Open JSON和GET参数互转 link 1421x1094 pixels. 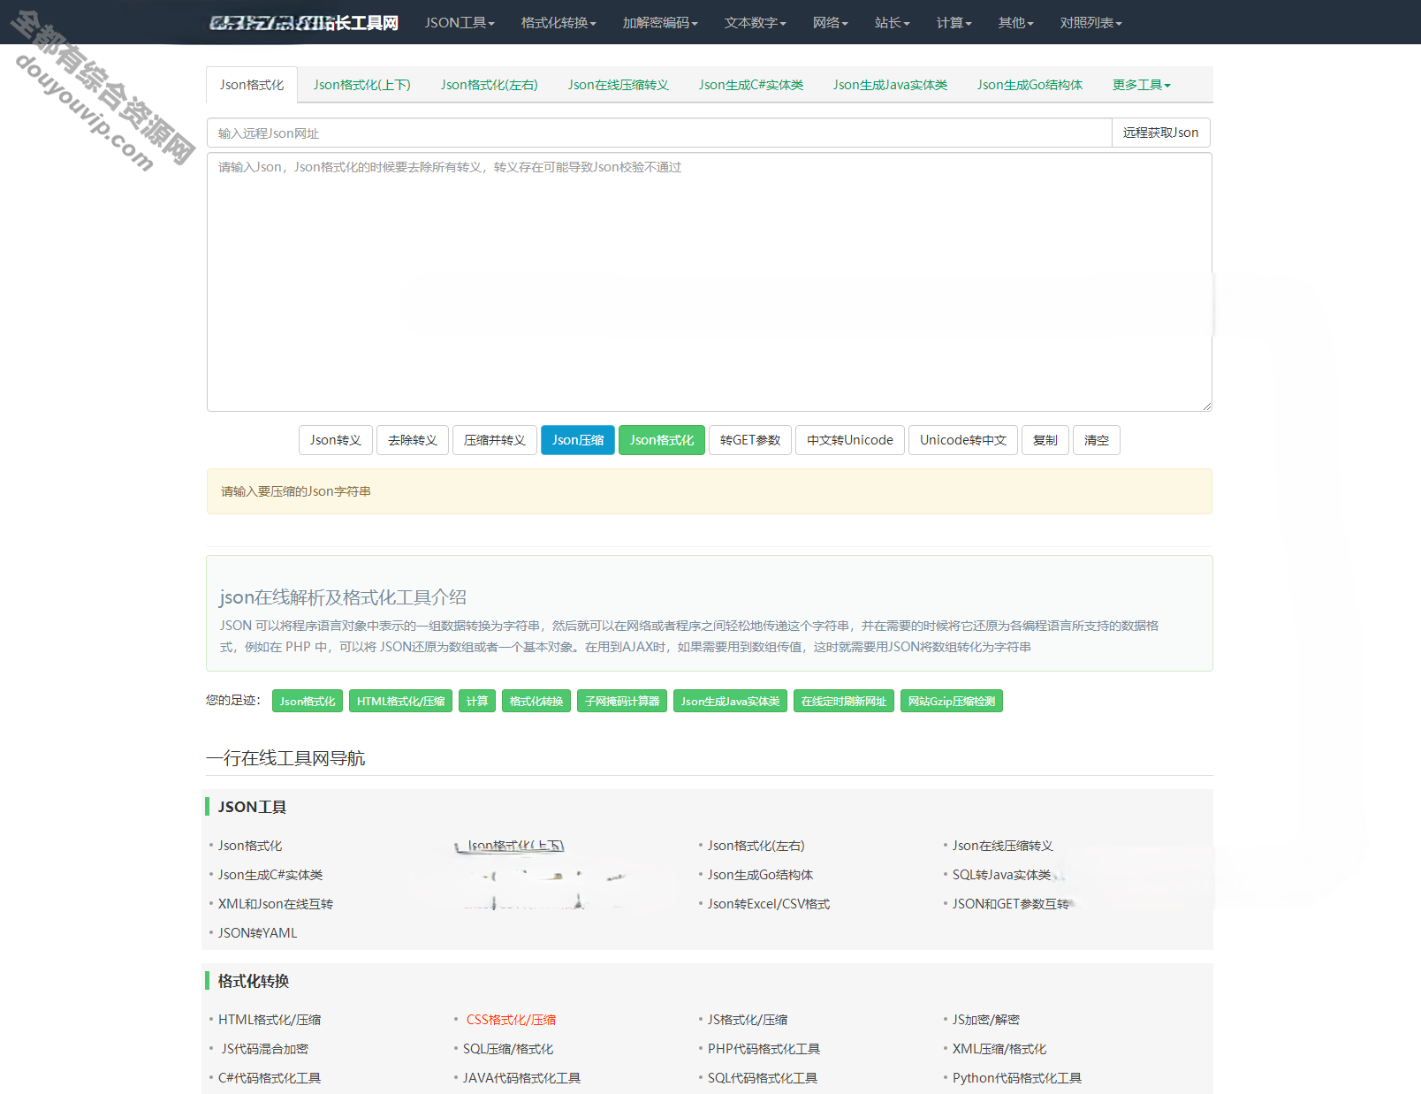pos(1011,904)
